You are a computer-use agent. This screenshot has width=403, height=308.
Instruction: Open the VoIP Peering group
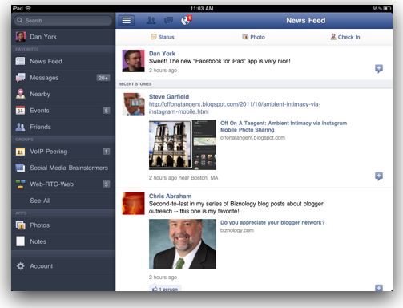coord(63,152)
